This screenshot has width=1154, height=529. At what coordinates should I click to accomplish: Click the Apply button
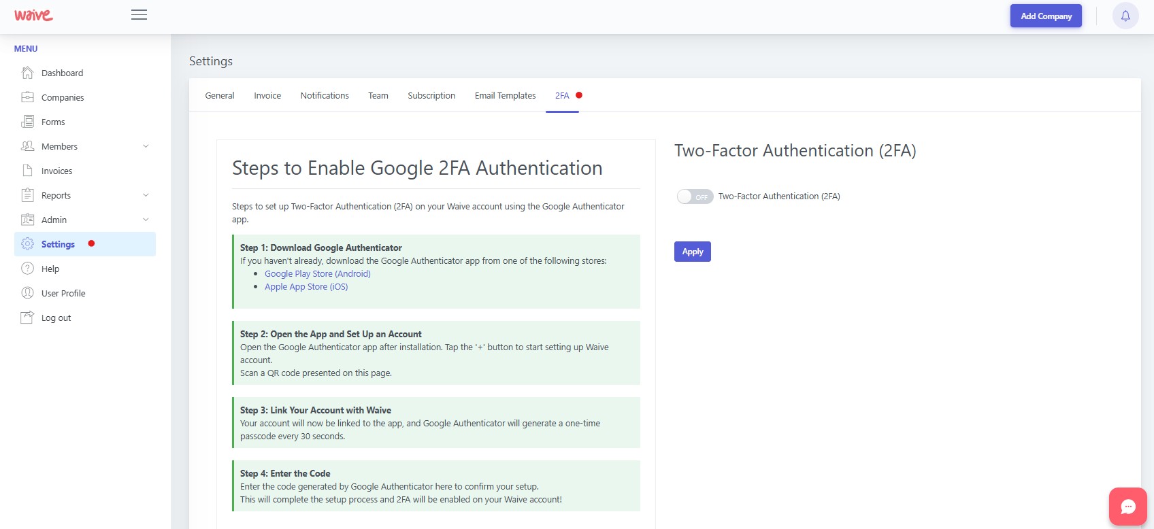692,252
